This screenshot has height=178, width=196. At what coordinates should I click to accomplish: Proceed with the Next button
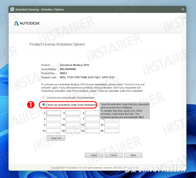click(x=133, y=155)
